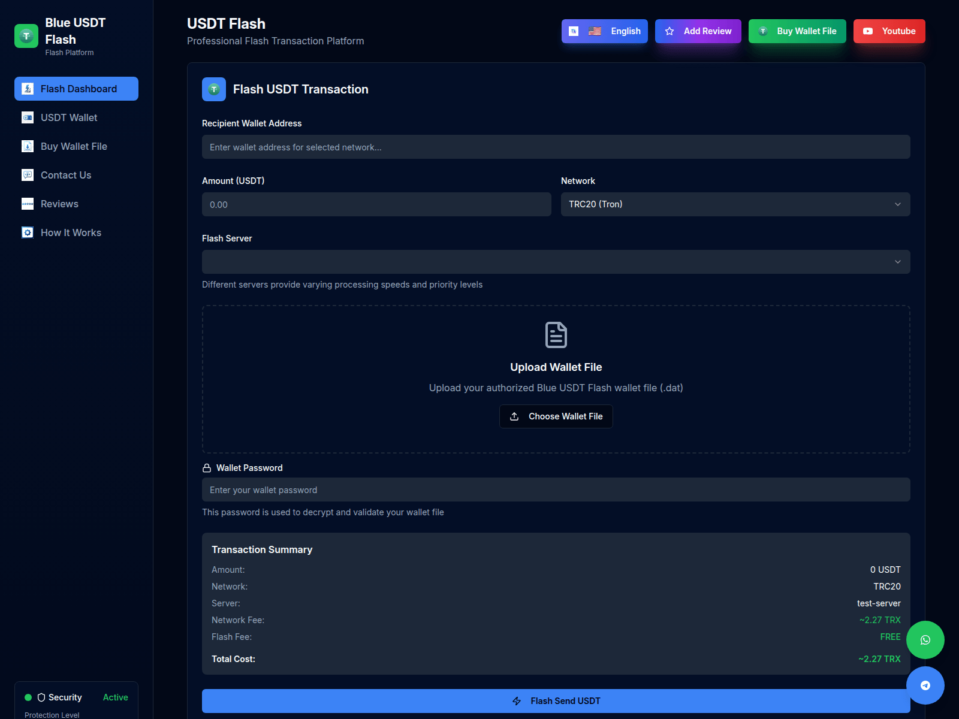Click the translate icon in language button
Viewport: 959px width, 719px height.
[574, 31]
